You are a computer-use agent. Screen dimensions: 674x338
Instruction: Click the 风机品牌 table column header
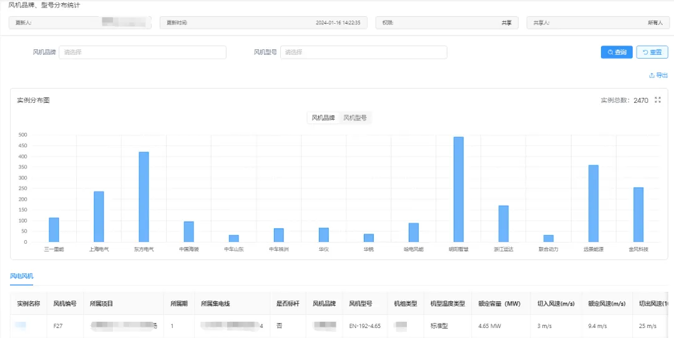(x=324, y=304)
